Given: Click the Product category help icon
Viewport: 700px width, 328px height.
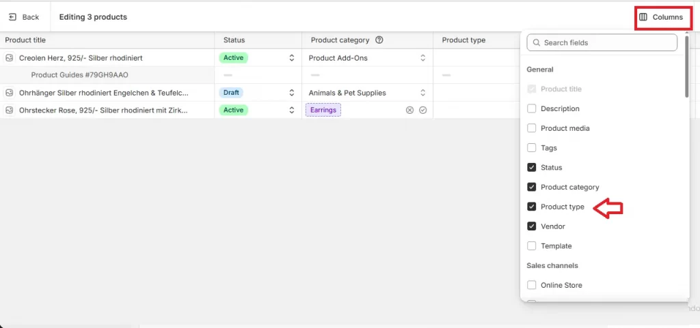Looking at the screenshot, I should coord(379,40).
